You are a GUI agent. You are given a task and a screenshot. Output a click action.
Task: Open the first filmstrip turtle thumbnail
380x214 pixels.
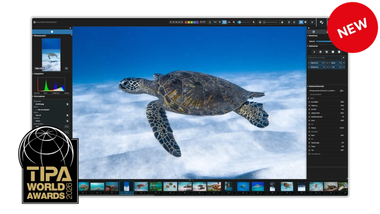[84, 187]
